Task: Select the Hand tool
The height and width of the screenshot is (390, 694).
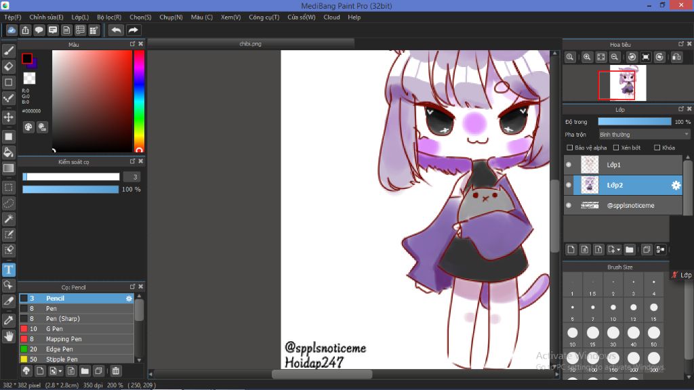Action: point(8,337)
